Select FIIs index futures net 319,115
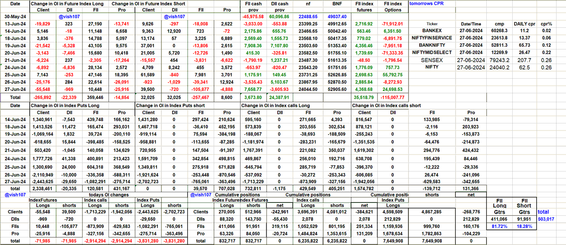 [x=281, y=226]
